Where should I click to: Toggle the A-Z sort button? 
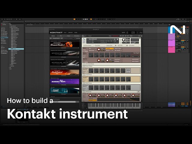[x=62, y=38]
